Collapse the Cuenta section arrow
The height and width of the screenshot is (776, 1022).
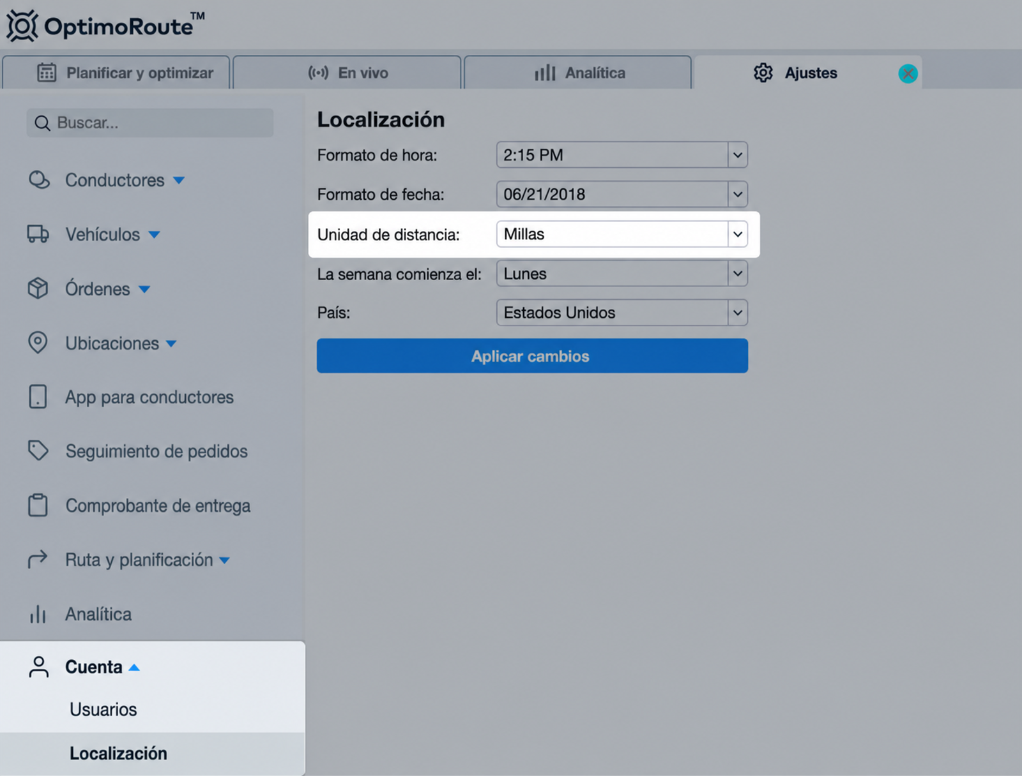pos(134,668)
